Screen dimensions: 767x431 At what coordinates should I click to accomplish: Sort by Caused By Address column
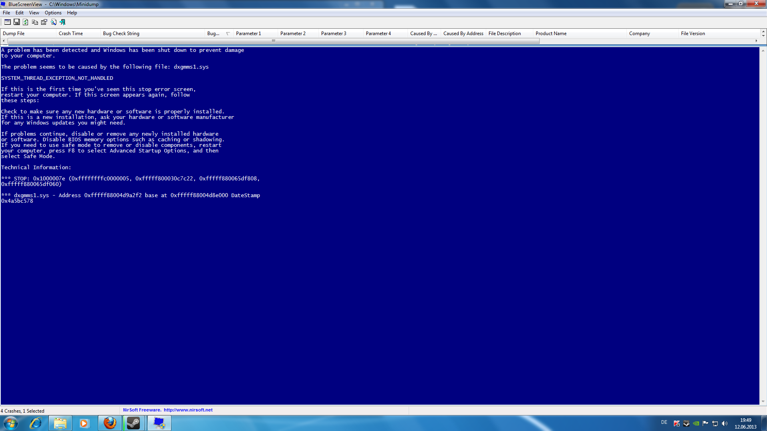(x=463, y=34)
